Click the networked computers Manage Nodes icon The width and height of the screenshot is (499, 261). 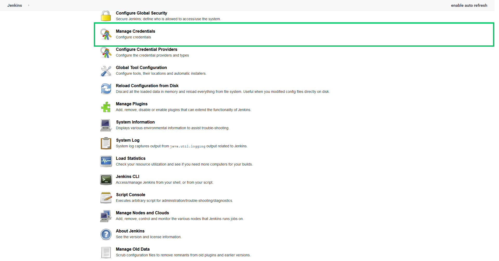pyautogui.click(x=106, y=216)
